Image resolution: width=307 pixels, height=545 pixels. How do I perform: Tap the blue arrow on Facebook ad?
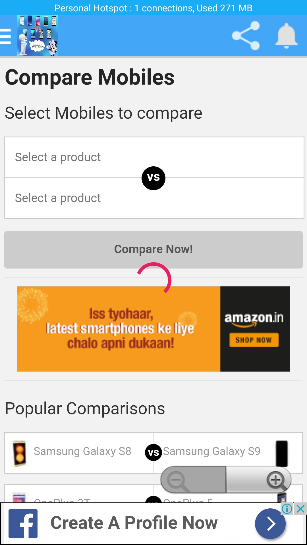coord(270,524)
